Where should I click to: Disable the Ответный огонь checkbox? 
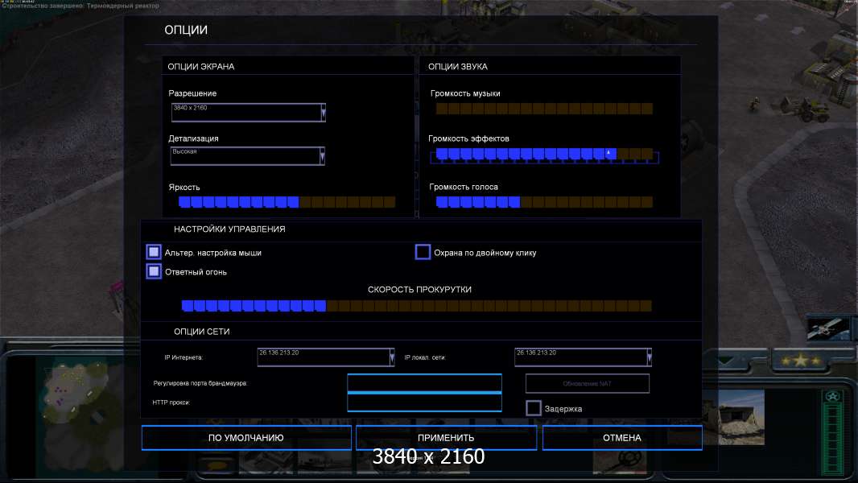(x=154, y=271)
